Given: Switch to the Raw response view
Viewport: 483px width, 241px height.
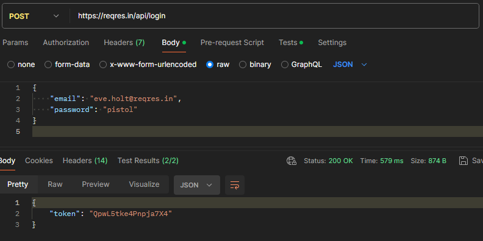Looking at the screenshot, I should [x=55, y=184].
